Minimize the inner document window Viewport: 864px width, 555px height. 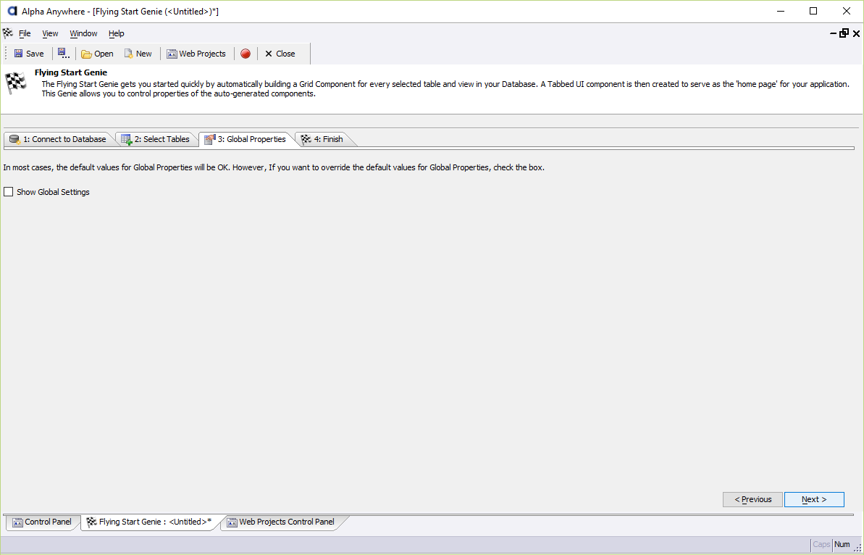click(834, 33)
